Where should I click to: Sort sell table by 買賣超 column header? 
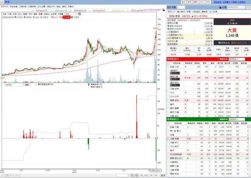click(x=199, y=123)
